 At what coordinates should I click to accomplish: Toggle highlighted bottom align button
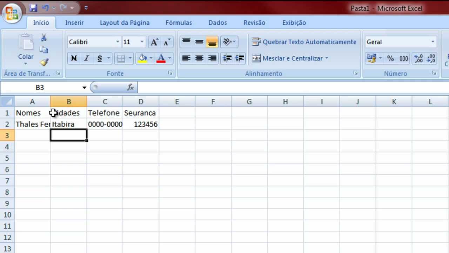pyautogui.click(x=212, y=42)
